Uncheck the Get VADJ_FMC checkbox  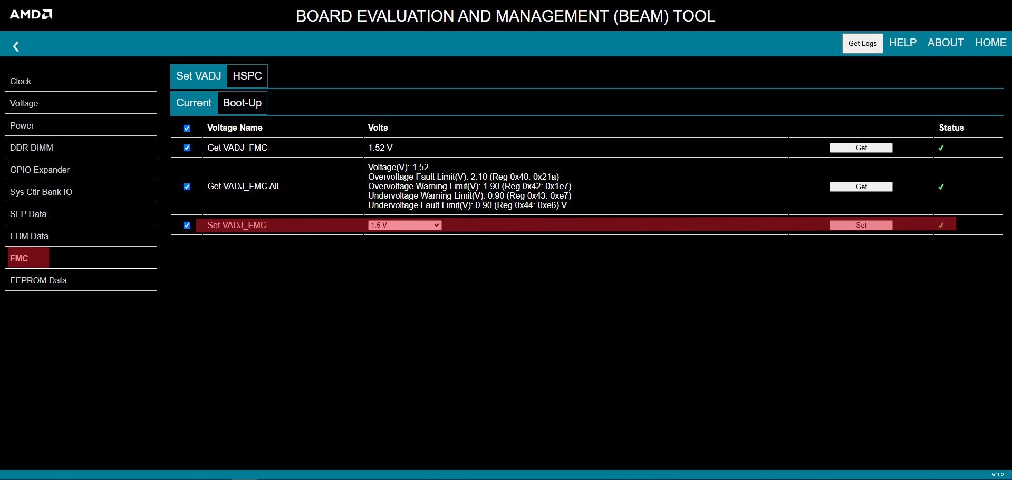[x=187, y=148]
